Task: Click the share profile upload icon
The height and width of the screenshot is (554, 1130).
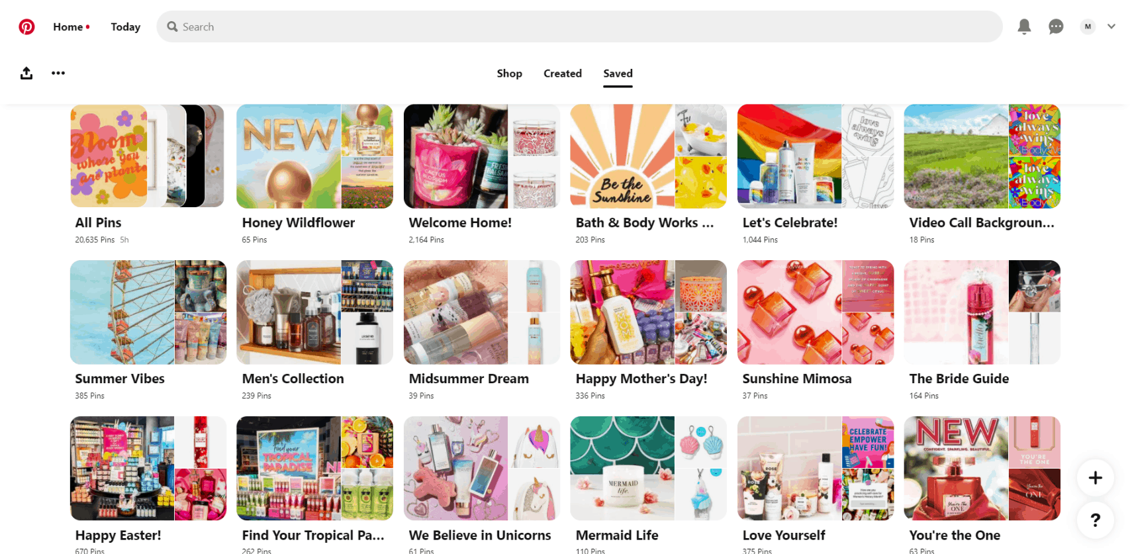Action: point(26,73)
